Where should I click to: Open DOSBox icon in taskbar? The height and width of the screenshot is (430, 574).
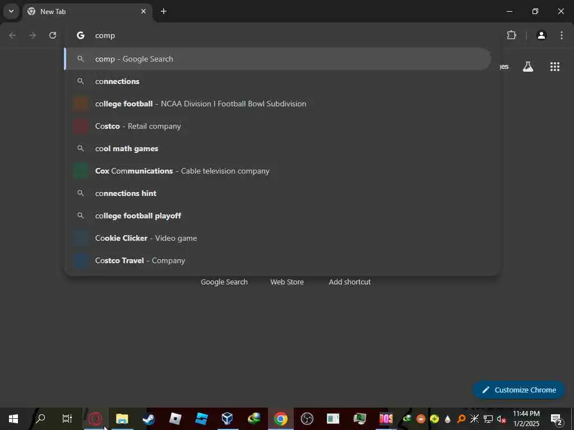click(x=386, y=419)
